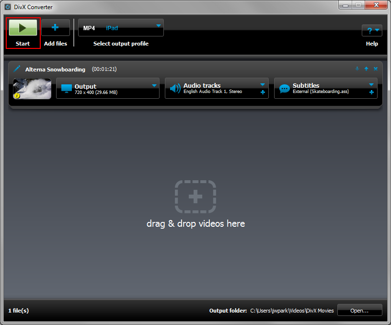Remove Alterna Snowboarding with the X icon
The height and width of the screenshot is (325, 391).
tap(376, 69)
